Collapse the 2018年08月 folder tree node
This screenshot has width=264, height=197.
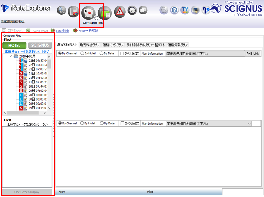[x=11, y=56]
